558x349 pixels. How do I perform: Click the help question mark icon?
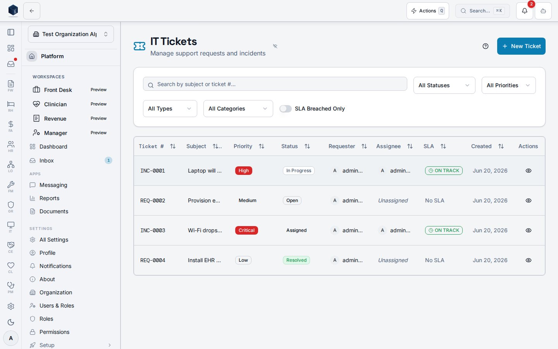[486, 46]
